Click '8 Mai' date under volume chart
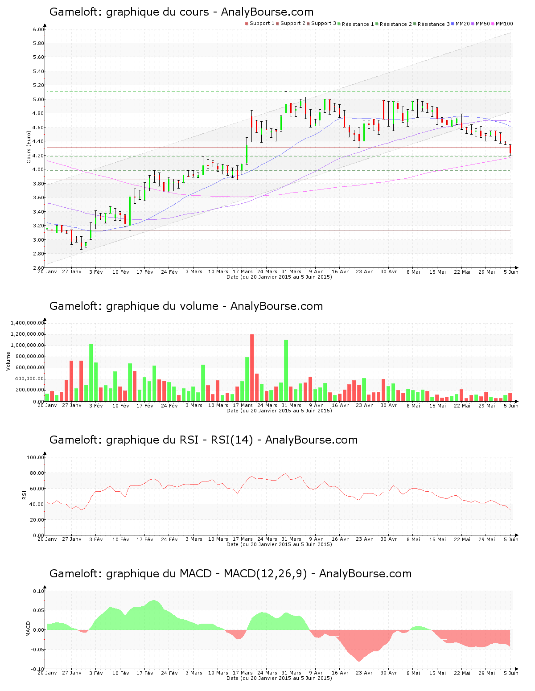The image size is (535, 691). [413, 405]
